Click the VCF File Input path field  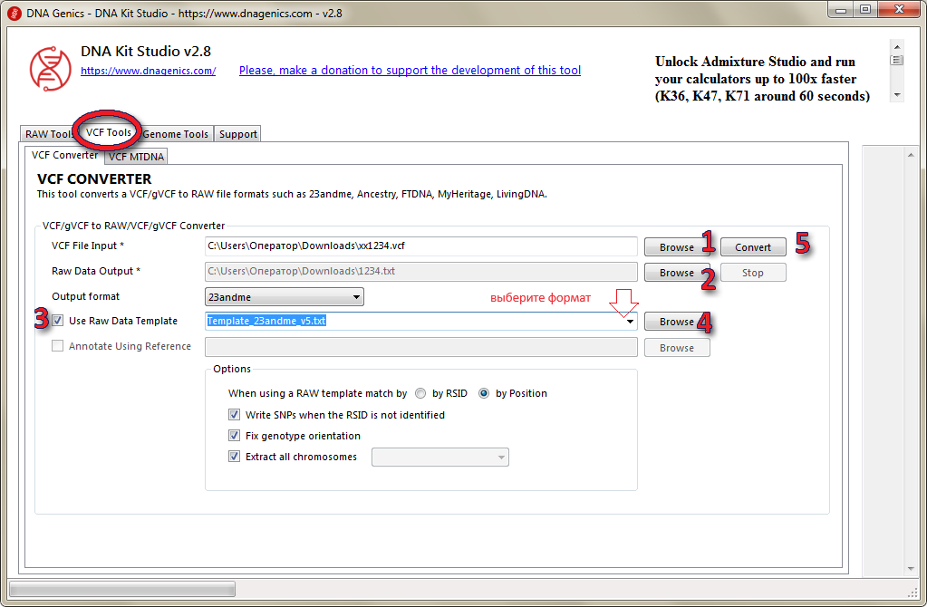click(x=421, y=246)
